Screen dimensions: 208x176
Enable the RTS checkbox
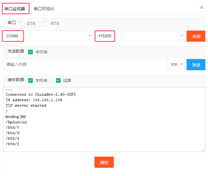[x=46, y=24]
